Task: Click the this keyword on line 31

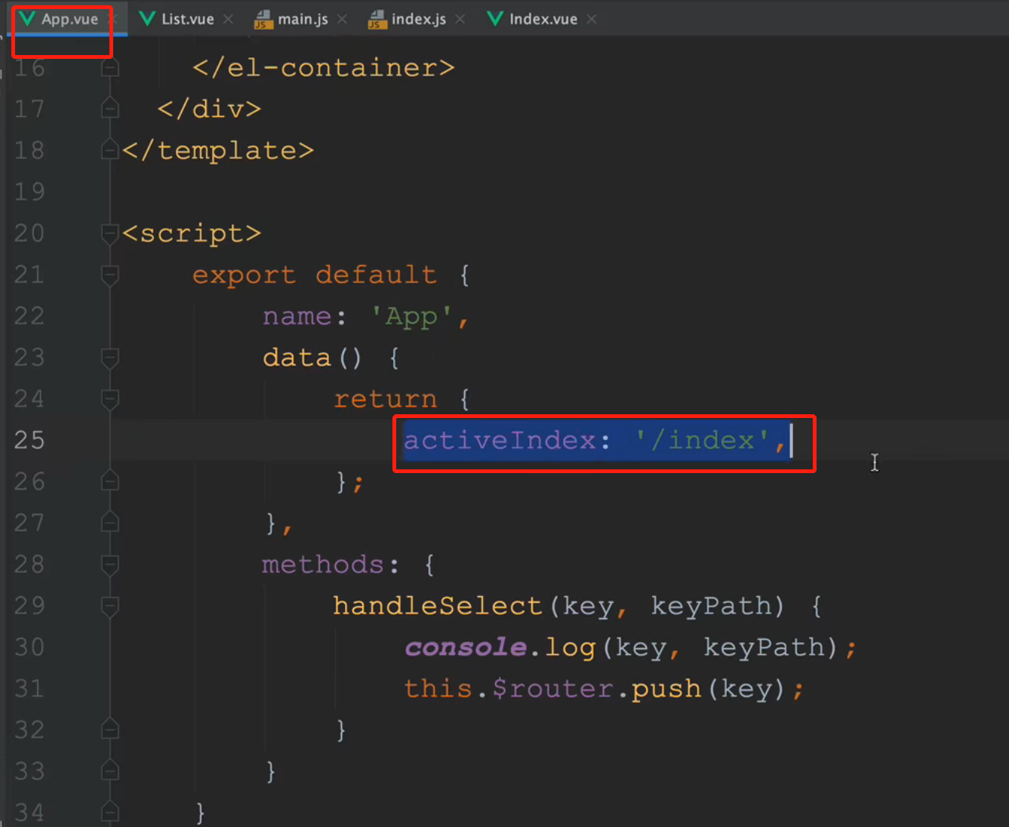Action: 438,688
